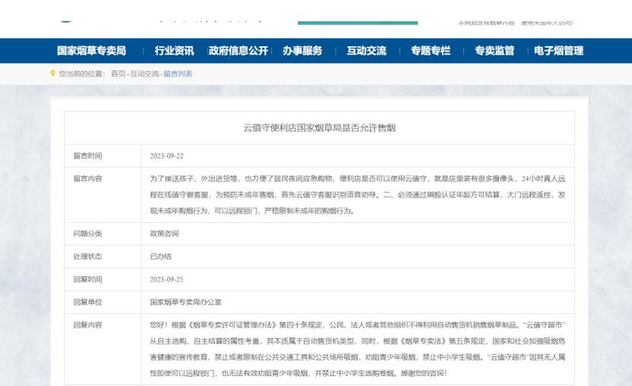
Task: Open the 行业资讯 menu
Action: point(174,51)
